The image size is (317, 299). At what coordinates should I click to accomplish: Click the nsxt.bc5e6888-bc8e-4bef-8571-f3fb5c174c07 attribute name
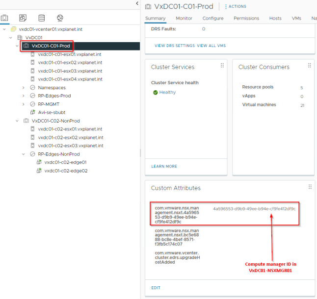pos(177,237)
